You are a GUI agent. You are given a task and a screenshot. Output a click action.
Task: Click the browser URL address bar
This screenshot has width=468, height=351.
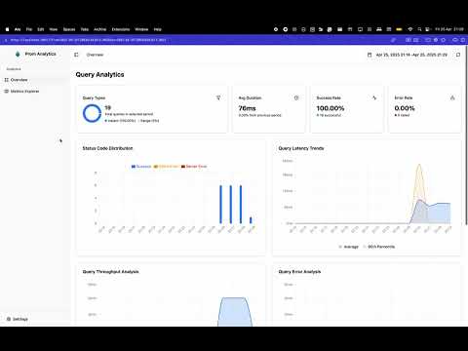pos(89,40)
